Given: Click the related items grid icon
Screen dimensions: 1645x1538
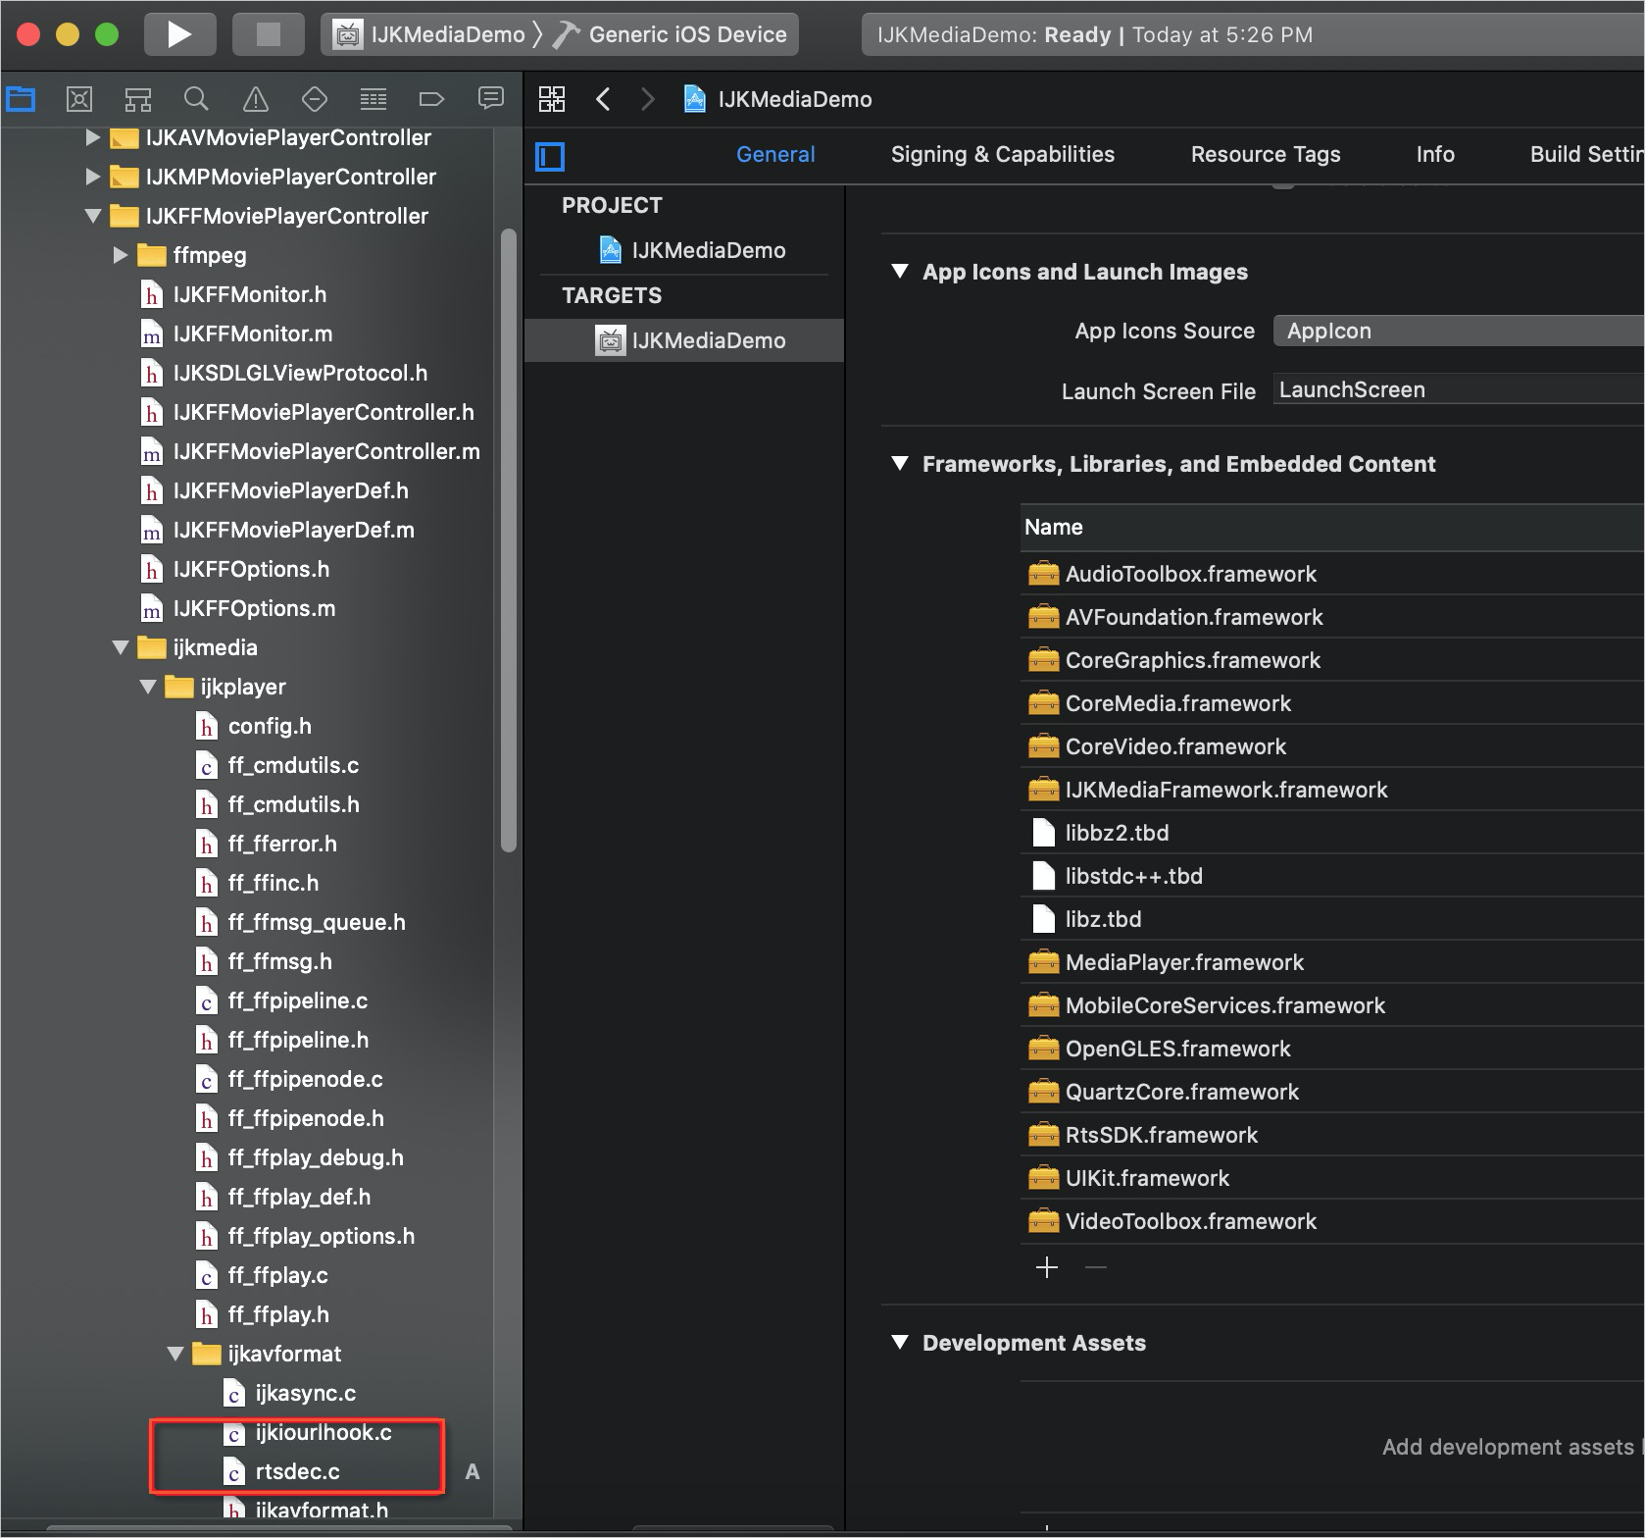Looking at the screenshot, I should click(x=552, y=99).
